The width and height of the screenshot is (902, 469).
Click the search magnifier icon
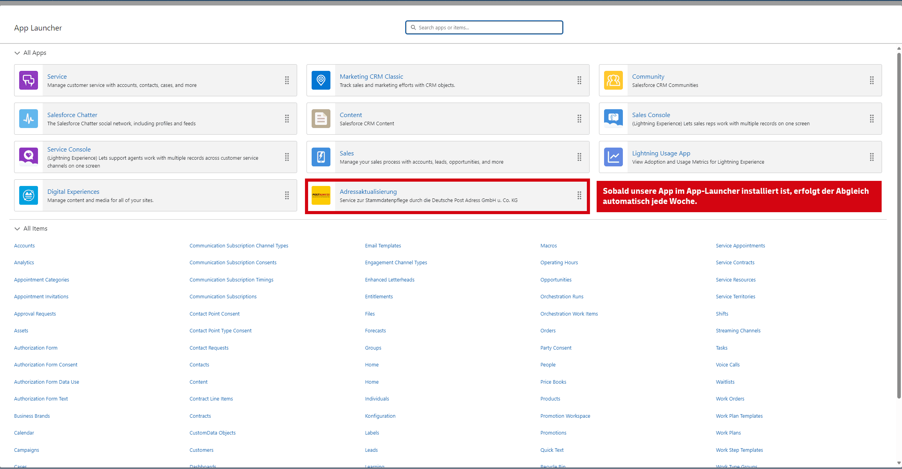click(x=413, y=27)
